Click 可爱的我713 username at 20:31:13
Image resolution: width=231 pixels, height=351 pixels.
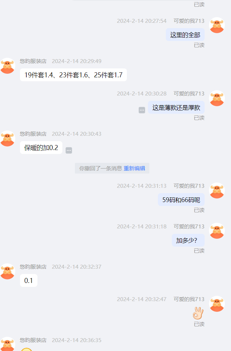pos(189,186)
